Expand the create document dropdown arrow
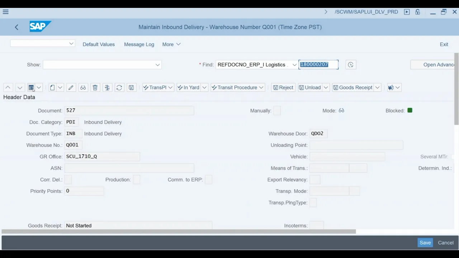 coord(60,87)
